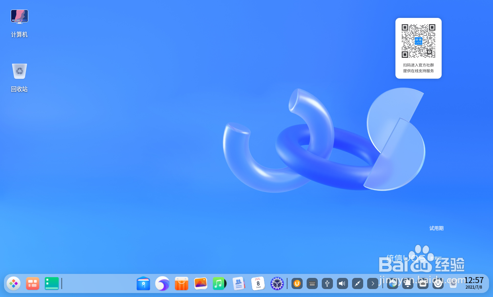493x297 pixels.
Task: Click the keyboard layout tray icon
Action: pos(423,283)
